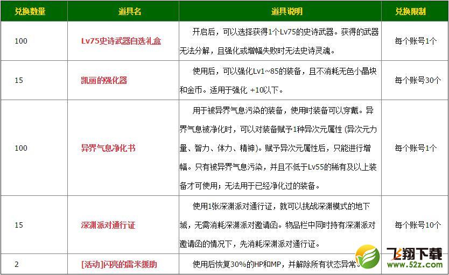Image resolution: width=449 pixels, height=275 pixels.
Task: Click quantity 2 in 闪亮的雷米援助 row
Action: pos(17,264)
